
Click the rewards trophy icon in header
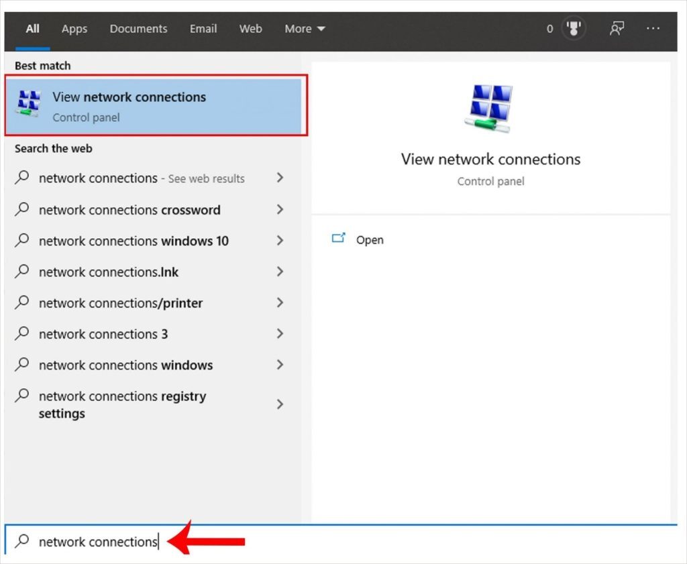click(x=574, y=29)
